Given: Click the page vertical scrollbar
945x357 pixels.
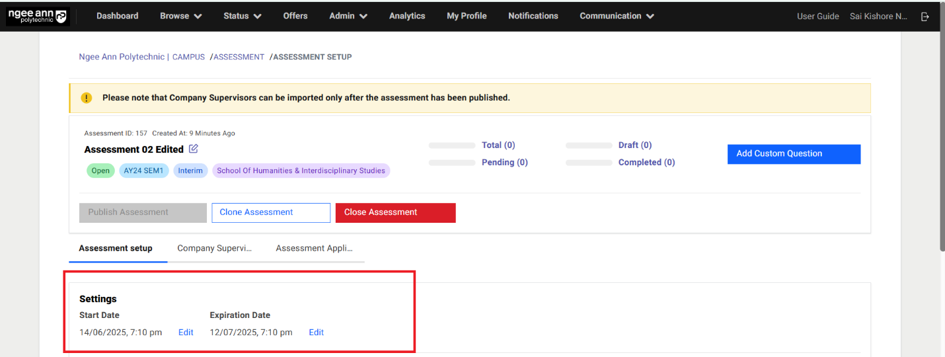Looking at the screenshot, I should coord(941,132).
